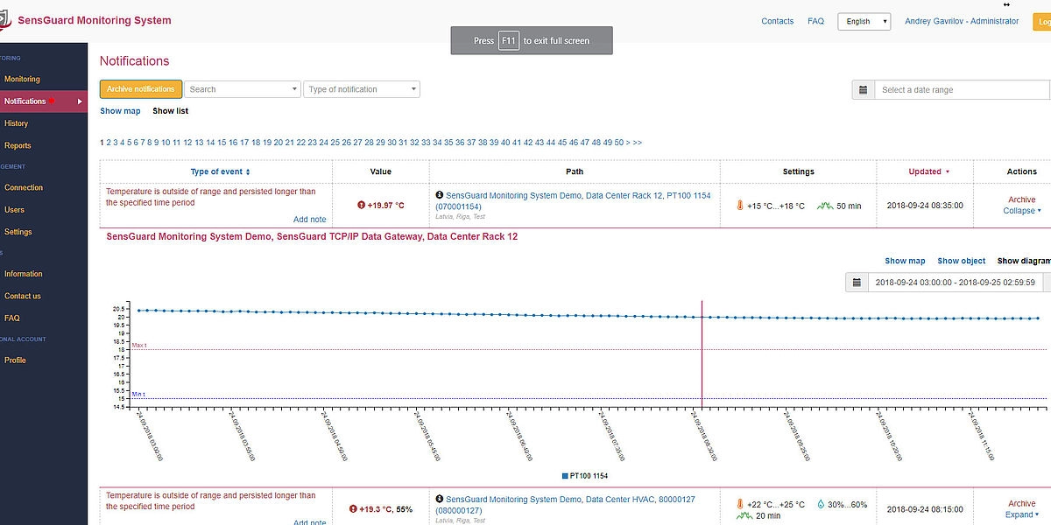Open History in the sidebar
This screenshot has width=1051, height=525.
click(17, 123)
